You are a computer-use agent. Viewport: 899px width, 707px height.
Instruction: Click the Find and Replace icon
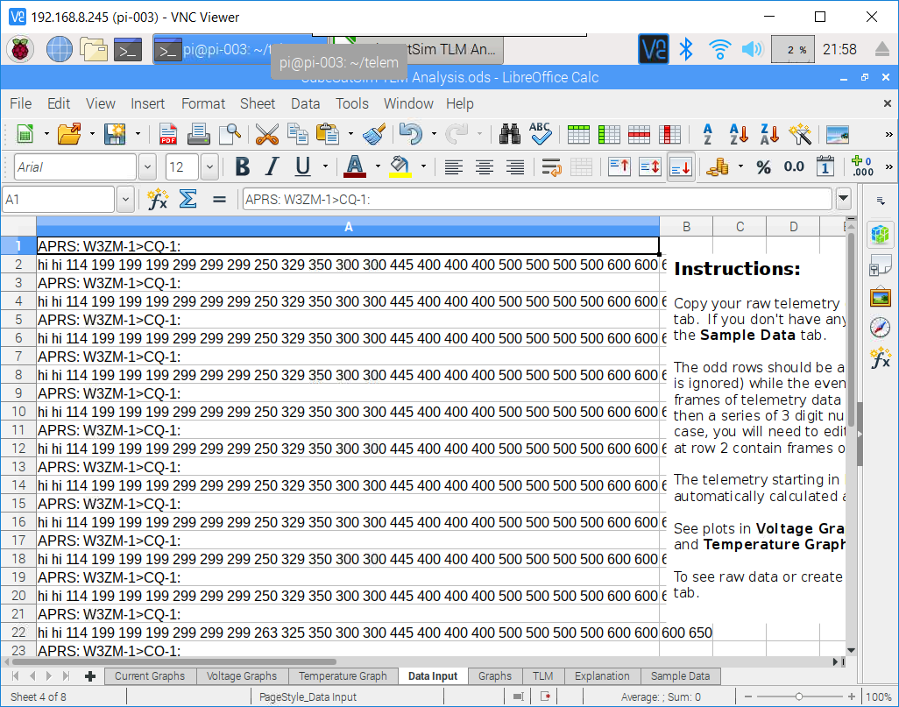[511, 134]
